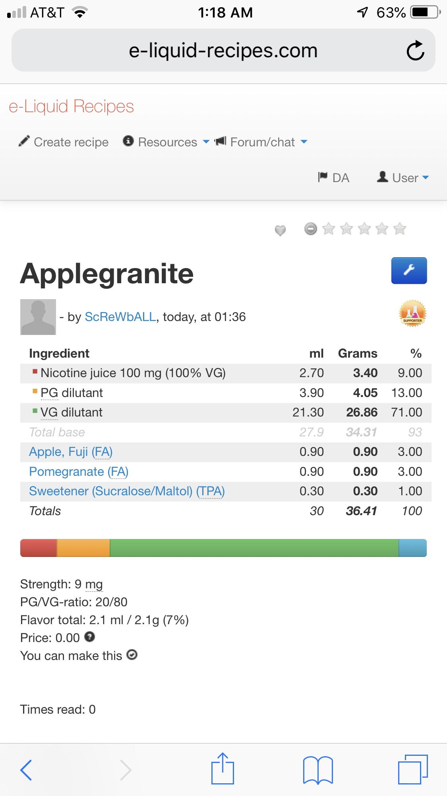Open Safari bookmarks book icon
This screenshot has width=447, height=796.
pos(317,769)
